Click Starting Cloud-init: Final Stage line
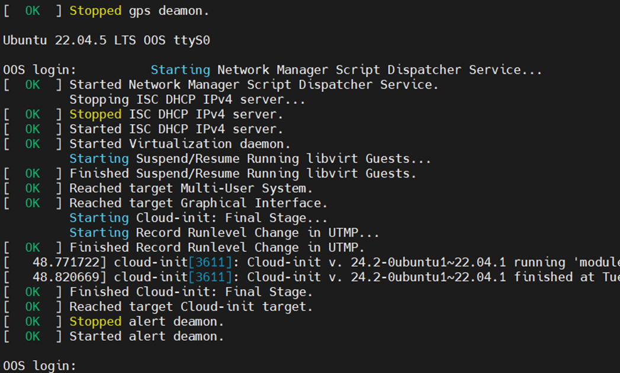Viewport: 620px width, 373px height. pos(198,218)
